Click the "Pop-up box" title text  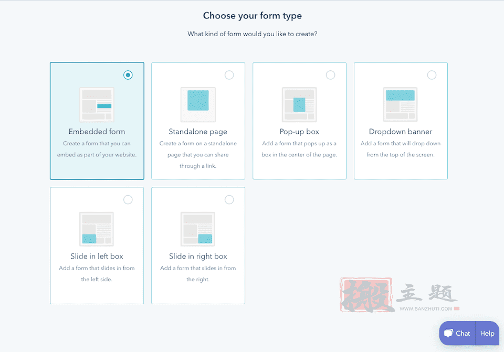[x=299, y=132]
